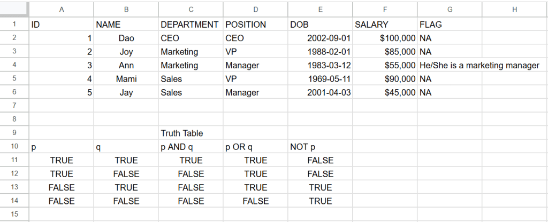This screenshot has height=222, width=548.
Task: Click the select-all corner box
Action: [14, 9]
